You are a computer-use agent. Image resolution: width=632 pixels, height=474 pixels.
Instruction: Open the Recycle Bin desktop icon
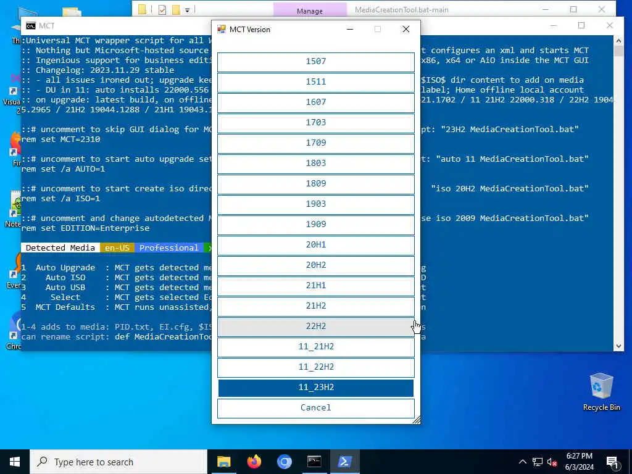[x=601, y=392]
